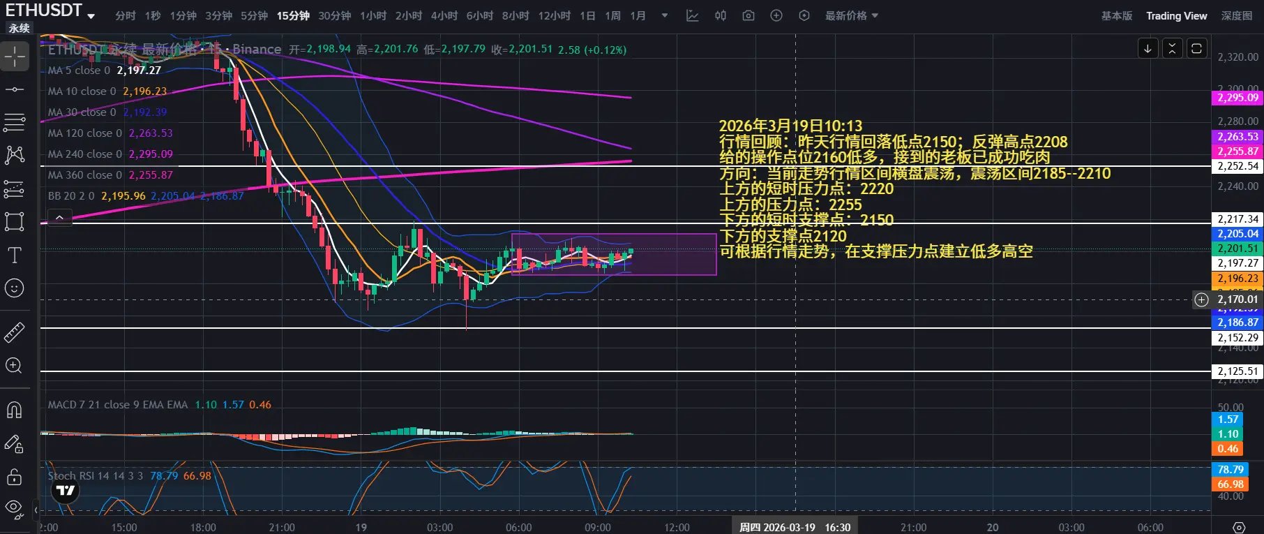Switch to 1月 timeframe
Image resolution: width=1264 pixels, height=534 pixels.
pos(638,15)
